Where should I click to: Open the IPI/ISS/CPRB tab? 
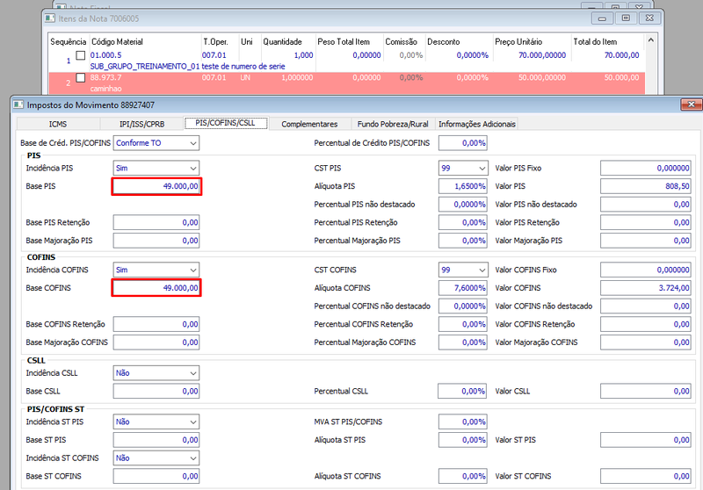point(141,124)
